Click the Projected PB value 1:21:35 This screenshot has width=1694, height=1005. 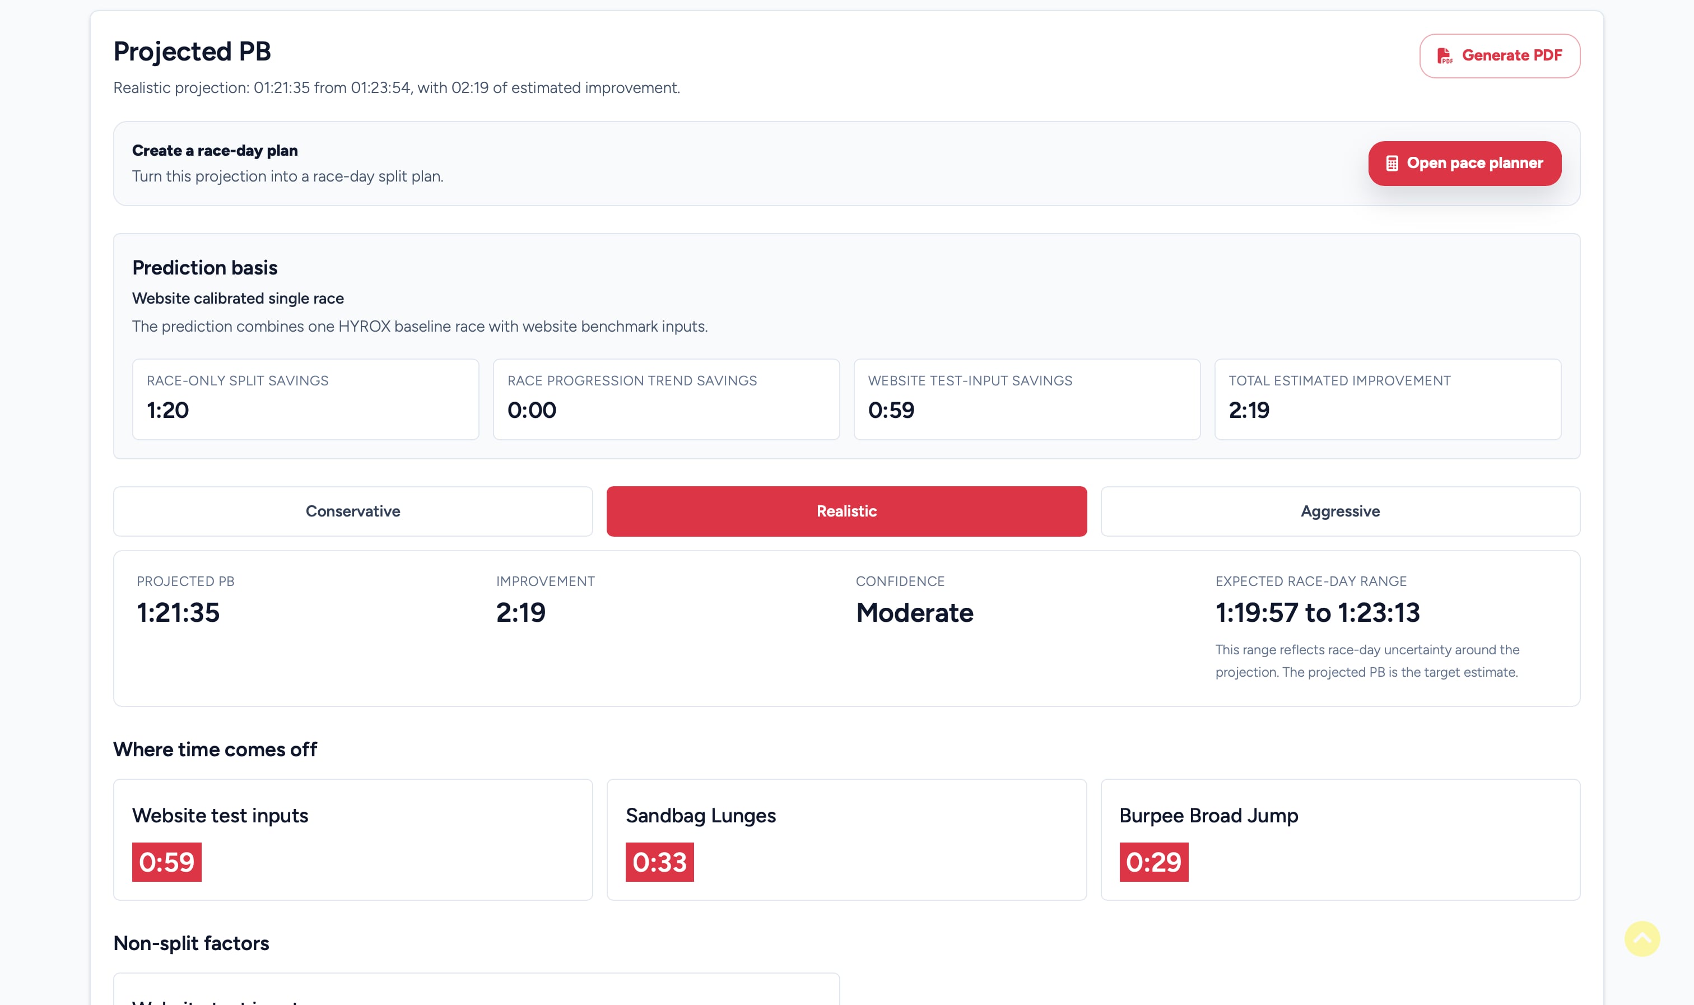click(178, 613)
